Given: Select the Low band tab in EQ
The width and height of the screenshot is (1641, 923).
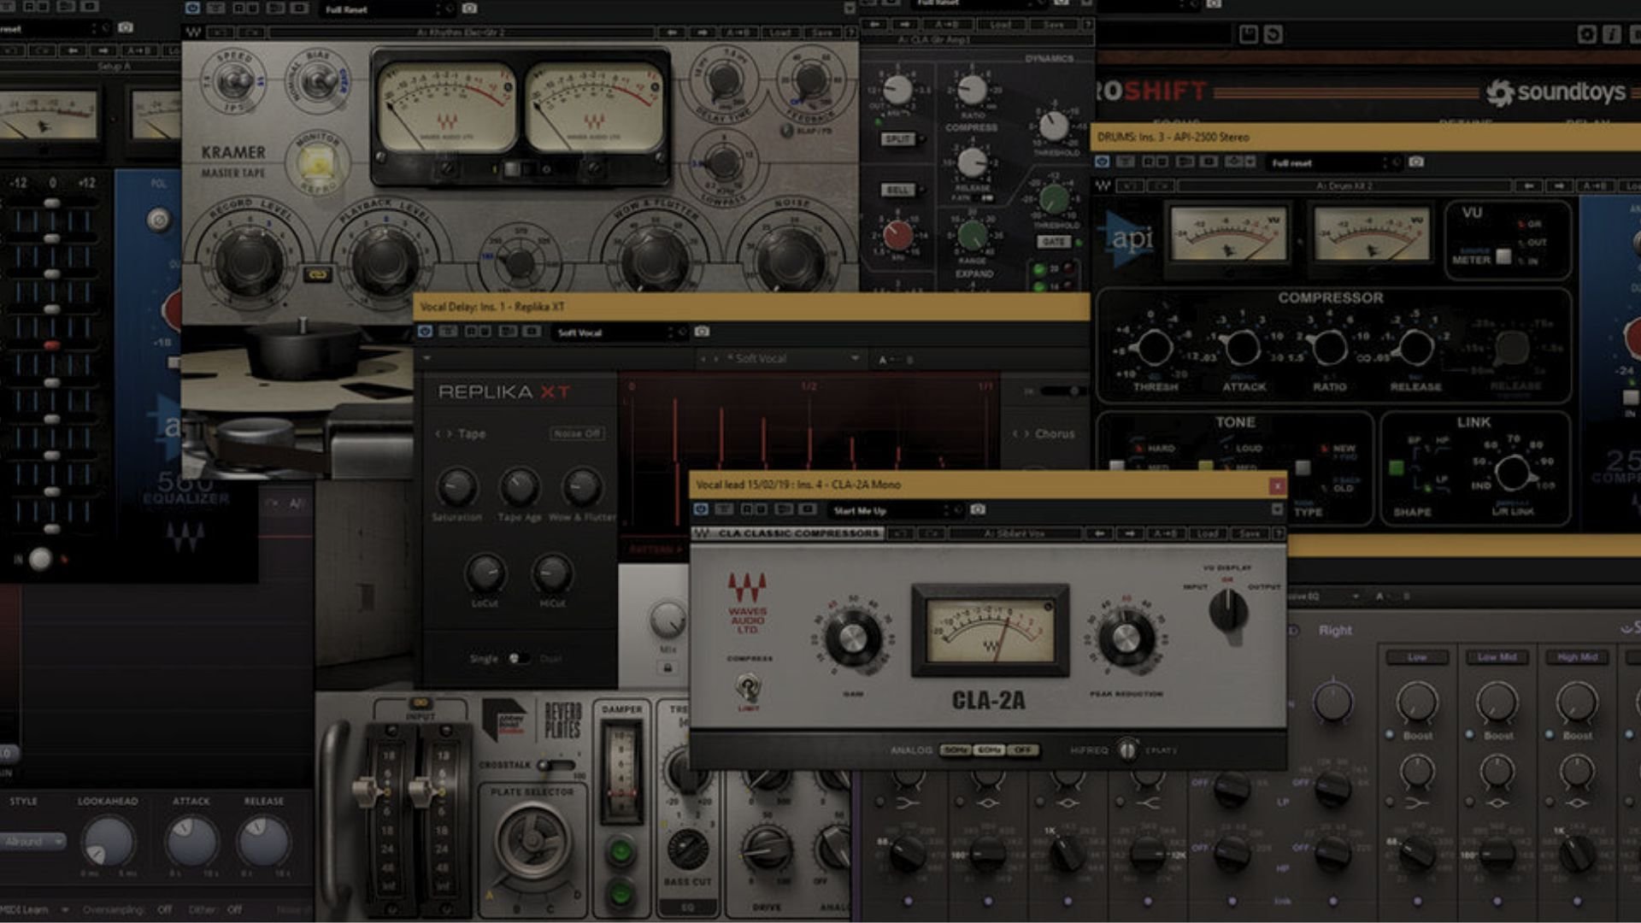Looking at the screenshot, I should point(1417,657).
